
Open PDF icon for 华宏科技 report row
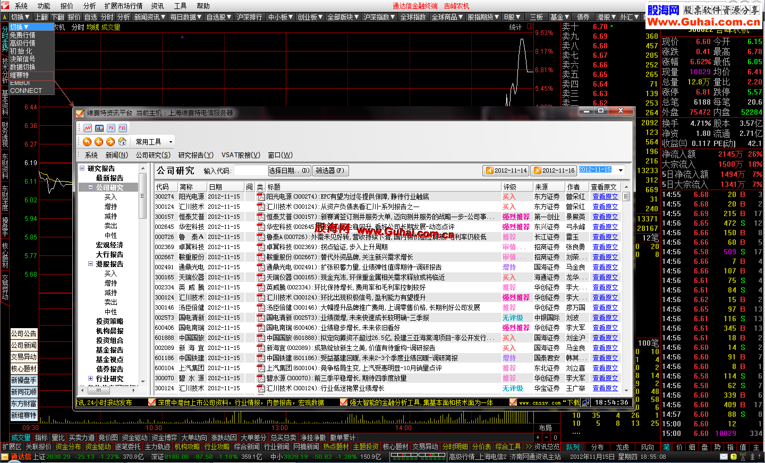coord(261,227)
